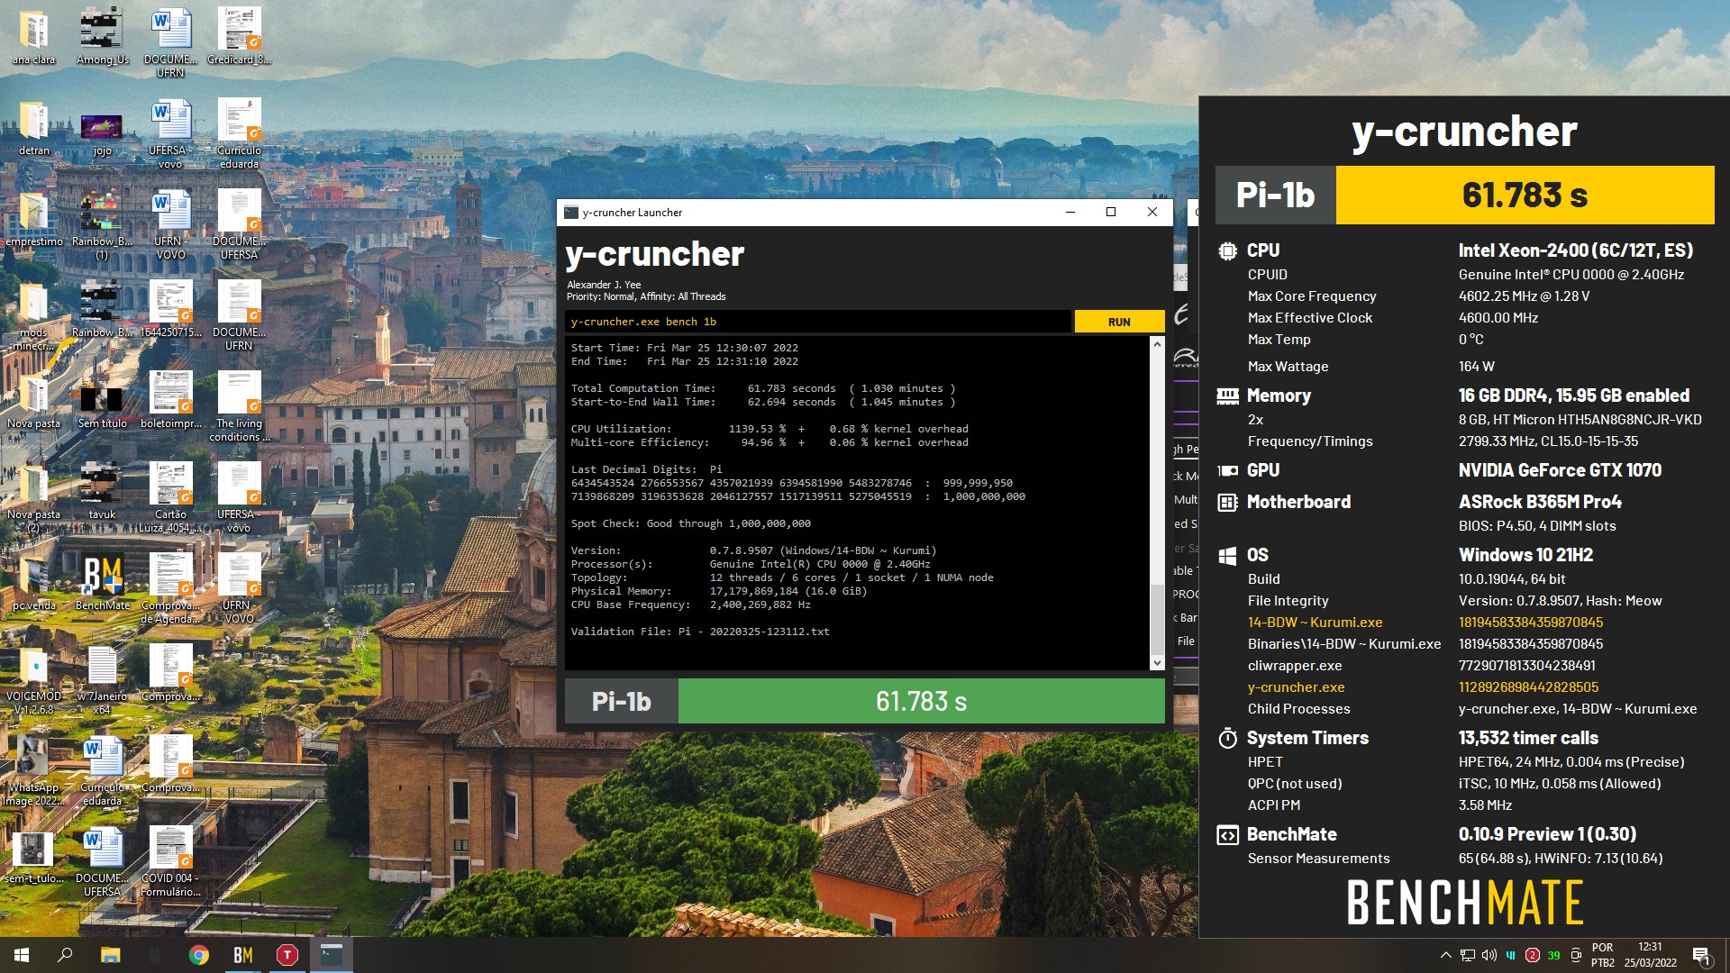Select the sem-t_tulo... image icon
This screenshot has width=1730, height=973.
(33, 858)
